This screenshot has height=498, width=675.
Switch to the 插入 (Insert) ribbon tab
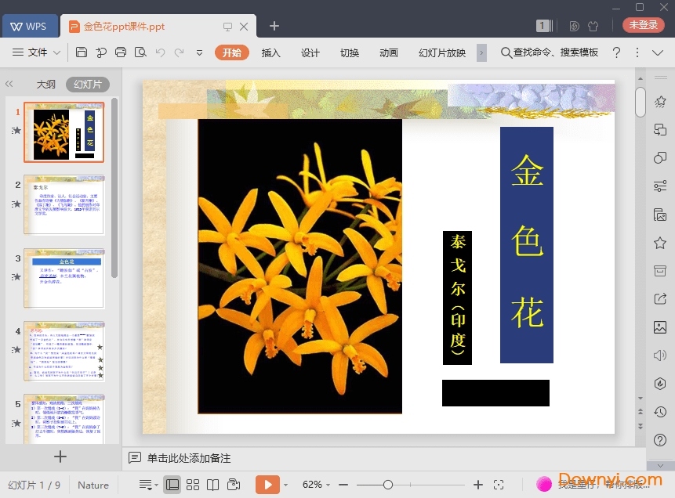[x=270, y=52]
